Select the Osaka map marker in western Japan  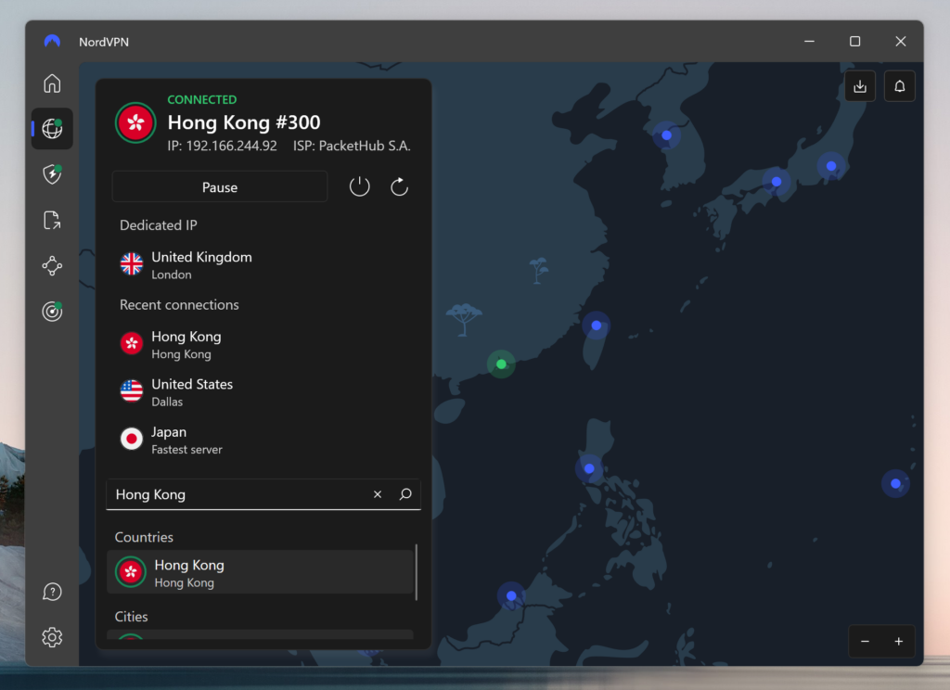[x=777, y=182]
